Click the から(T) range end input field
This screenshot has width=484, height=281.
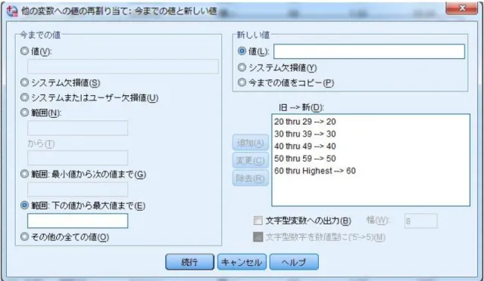coord(78,158)
